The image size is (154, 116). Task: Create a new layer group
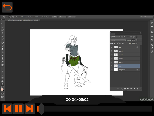coord(131,89)
